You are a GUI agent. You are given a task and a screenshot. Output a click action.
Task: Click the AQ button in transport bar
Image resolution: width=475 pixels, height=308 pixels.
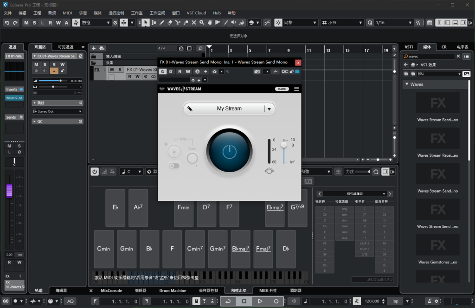click(71, 301)
